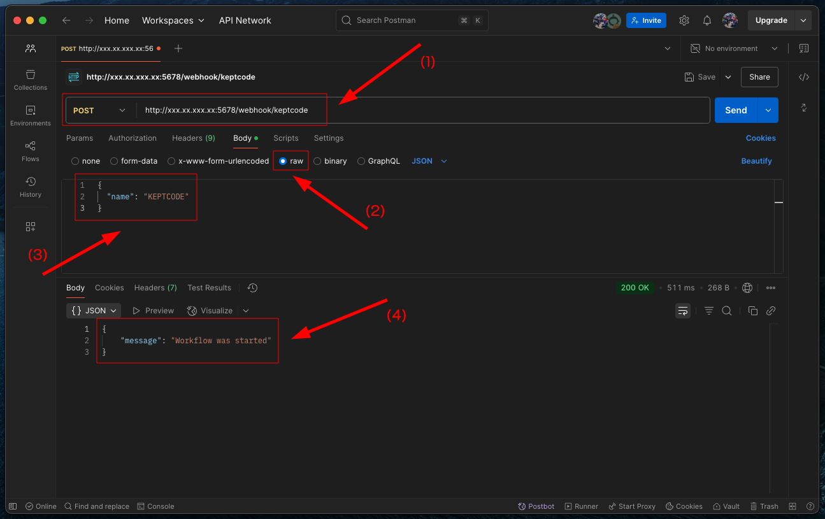The width and height of the screenshot is (825, 519).
Task: Search the response with magnifier icon
Action: click(727, 311)
